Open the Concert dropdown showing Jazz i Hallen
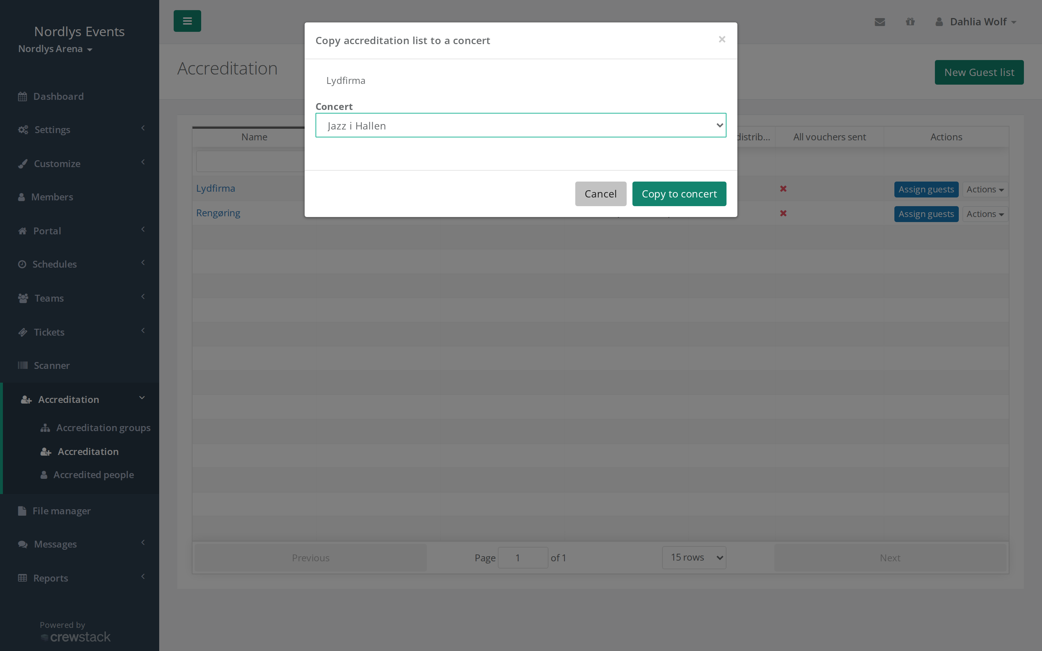The width and height of the screenshot is (1042, 651). [x=521, y=125]
